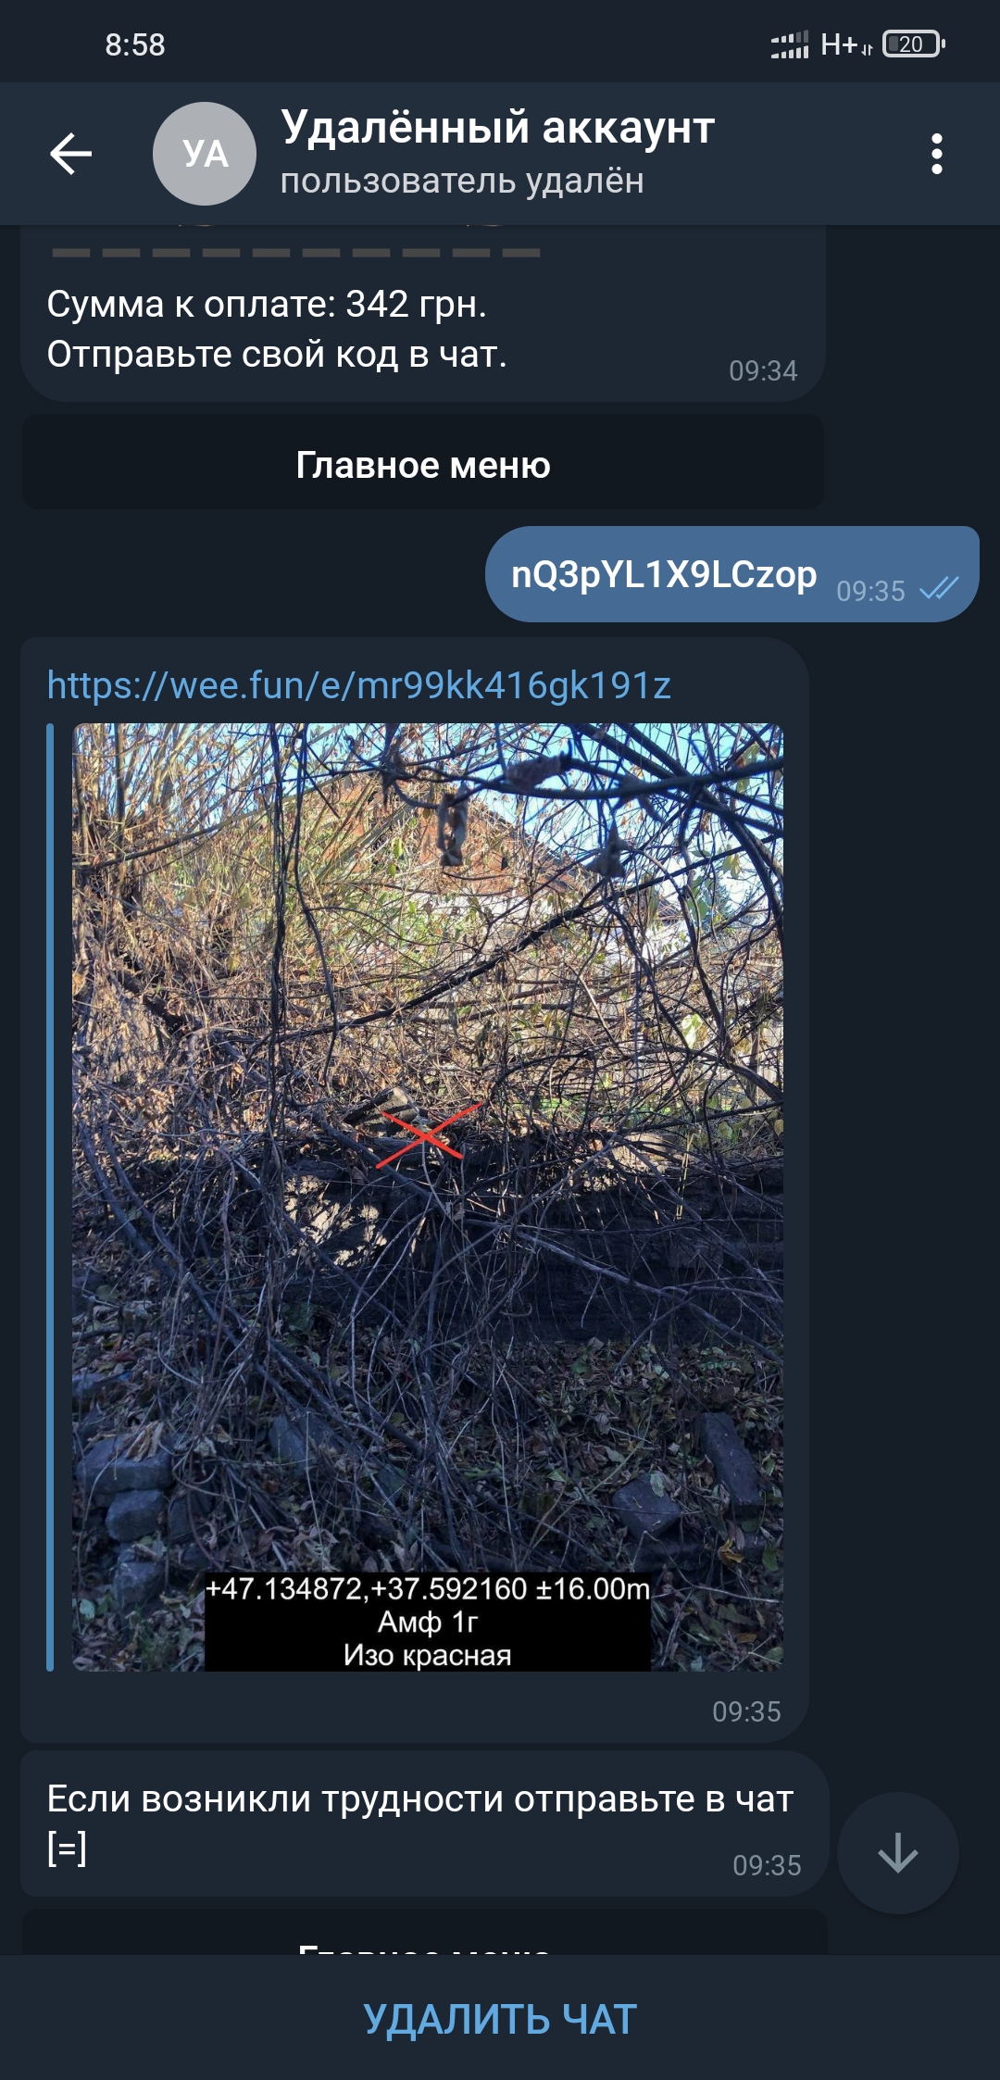Tap the blue link preview side bar
Image resolution: width=1000 pixels, height=2080 pixels.
(x=50, y=1197)
